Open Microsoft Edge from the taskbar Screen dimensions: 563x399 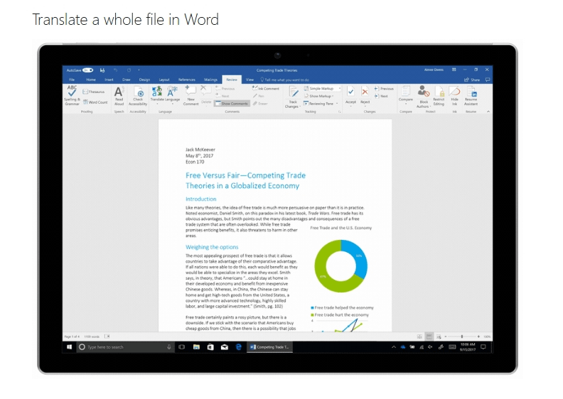pos(238,346)
